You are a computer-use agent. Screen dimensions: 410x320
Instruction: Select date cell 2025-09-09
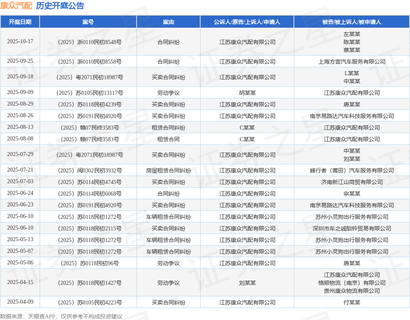pyautogui.click(x=20, y=92)
